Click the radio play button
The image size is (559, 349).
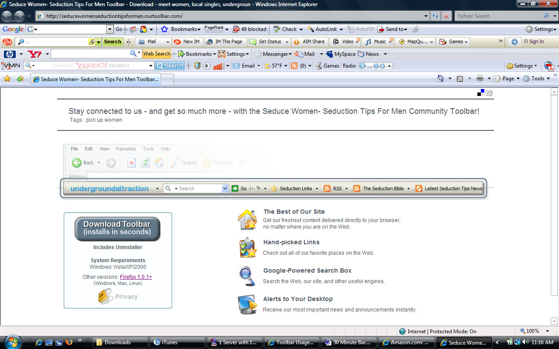pos(362,66)
